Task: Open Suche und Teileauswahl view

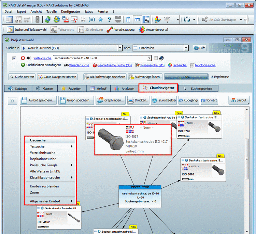Action: click(27, 30)
